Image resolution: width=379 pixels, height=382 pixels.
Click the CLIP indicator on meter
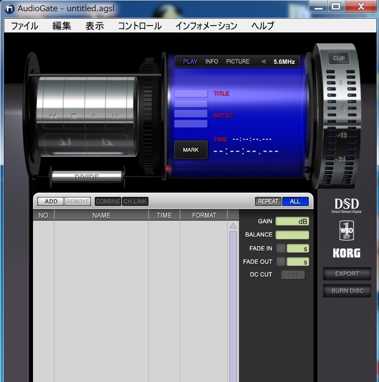(339, 58)
